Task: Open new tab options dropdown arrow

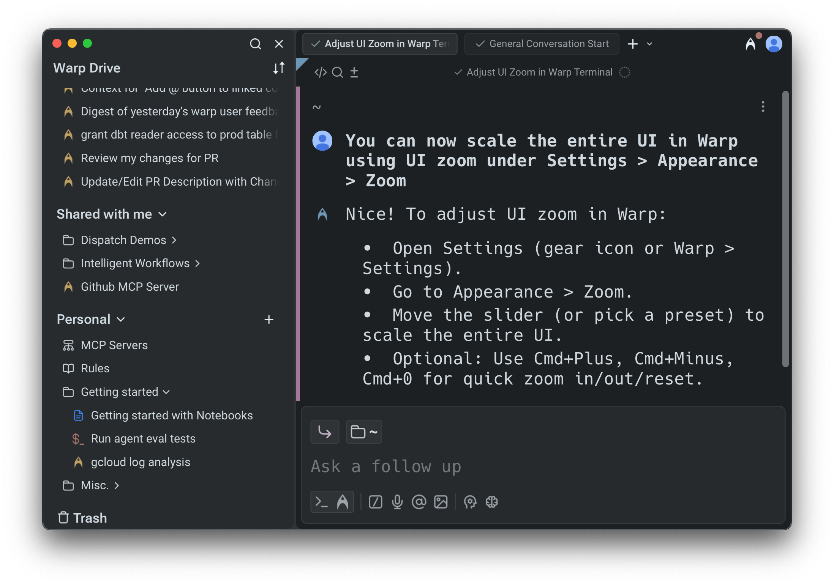Action: (649, 44)
